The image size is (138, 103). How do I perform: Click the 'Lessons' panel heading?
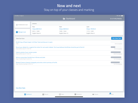pos(34,24)
